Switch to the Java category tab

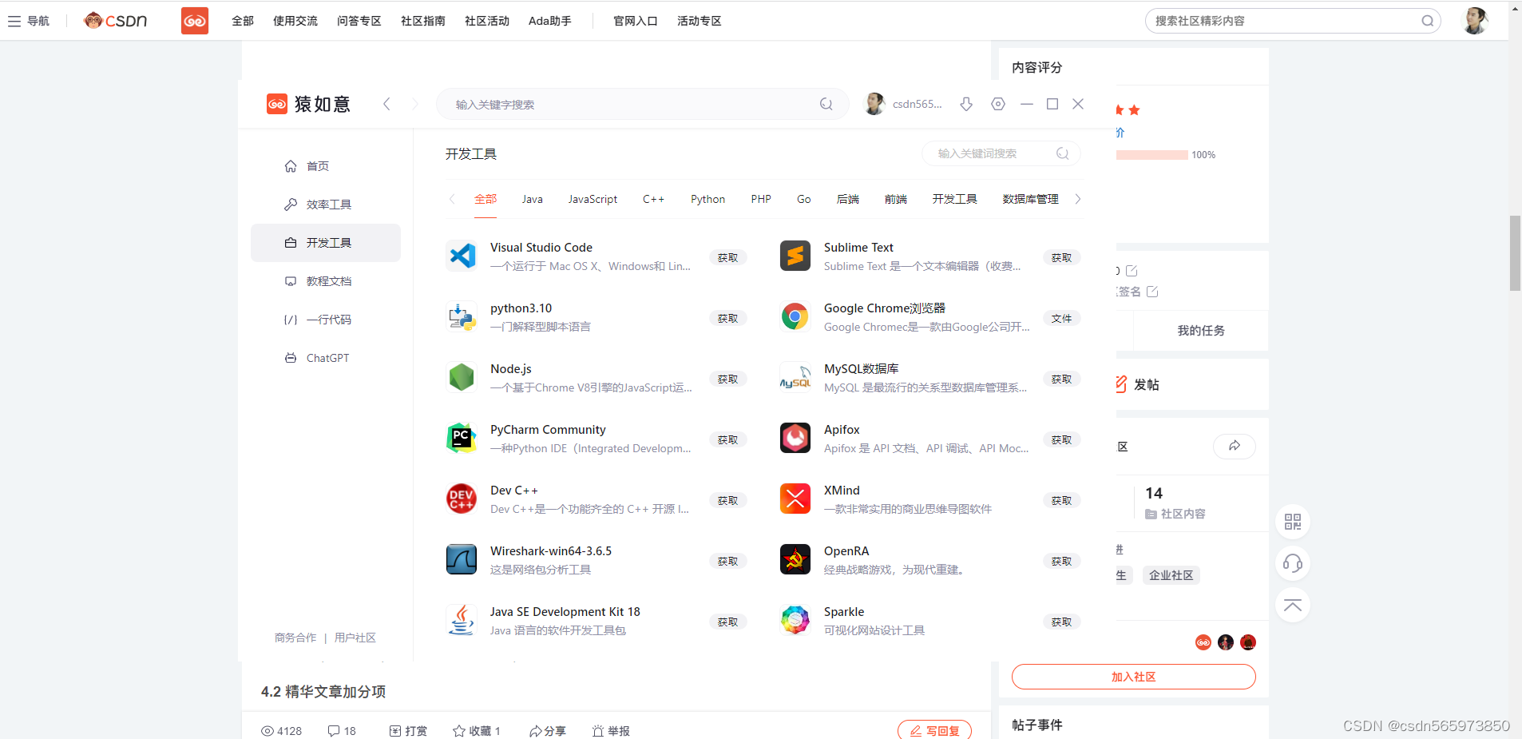tap(533, 199)
